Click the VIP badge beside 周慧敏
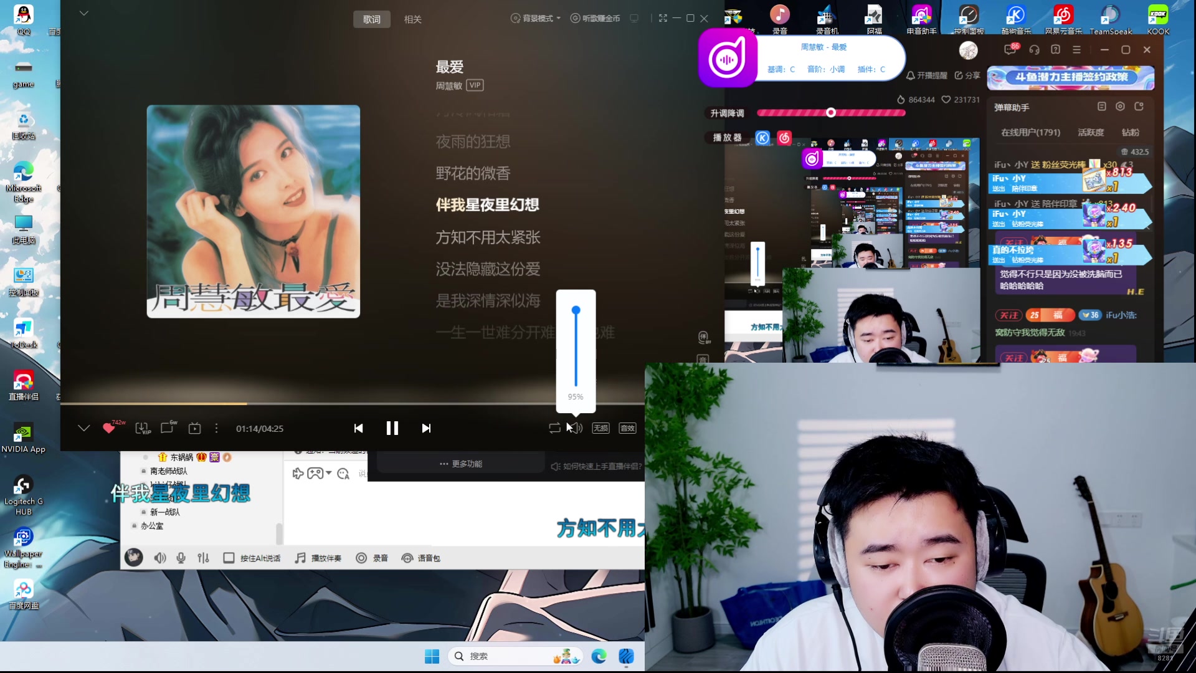This screenshot has width=1196, height=673. (x=475, y=85)
